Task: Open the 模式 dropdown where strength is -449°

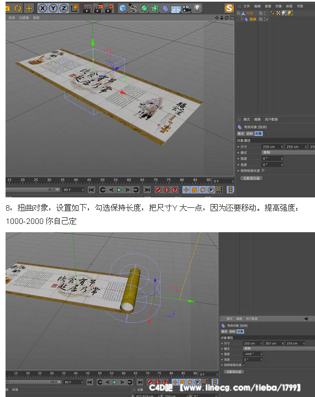Action: pos(279,349)
